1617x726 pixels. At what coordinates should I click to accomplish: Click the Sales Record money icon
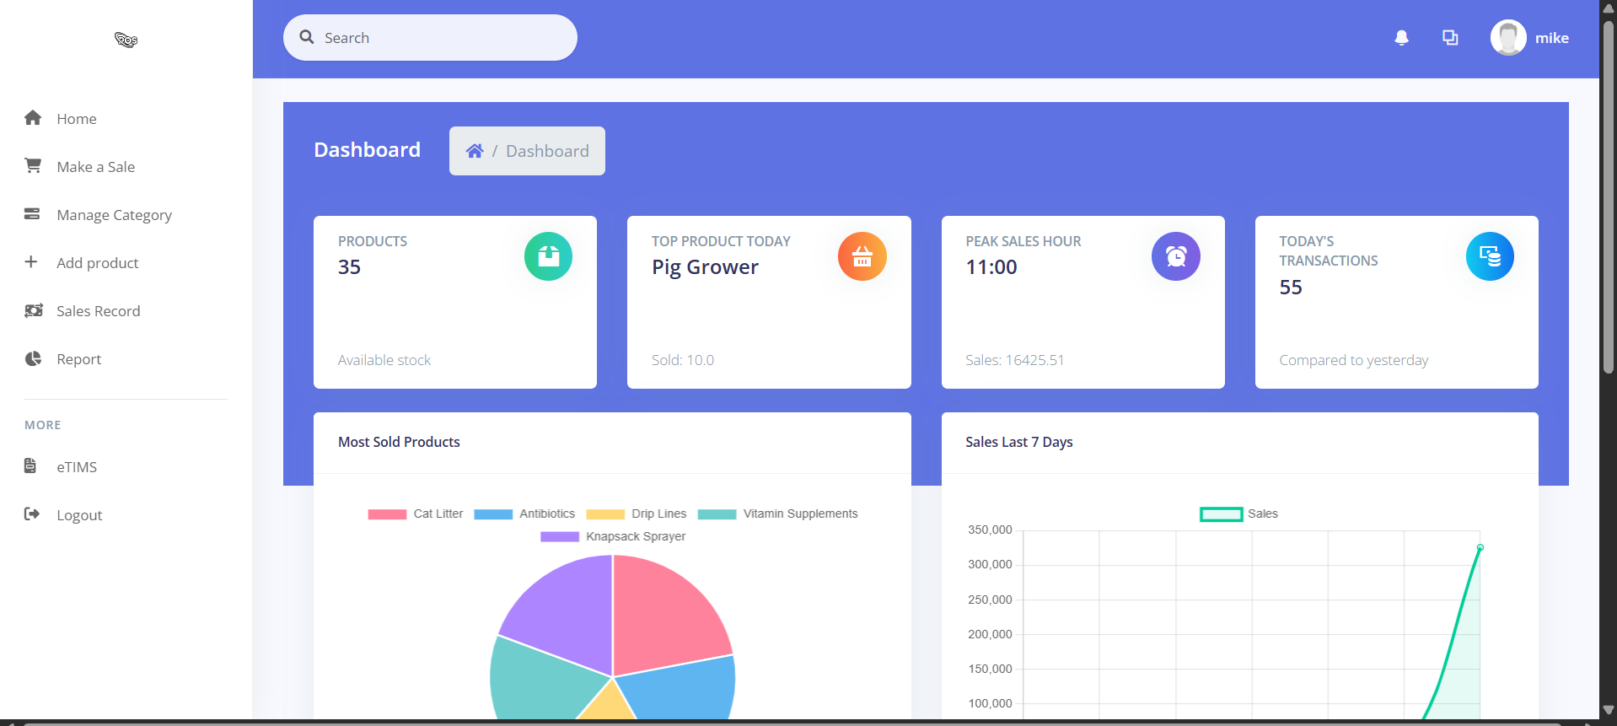click(x=34, y=310)
